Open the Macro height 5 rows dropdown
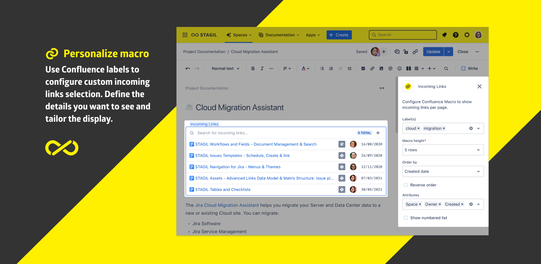The image size is (541, 264). coord(443,150)
